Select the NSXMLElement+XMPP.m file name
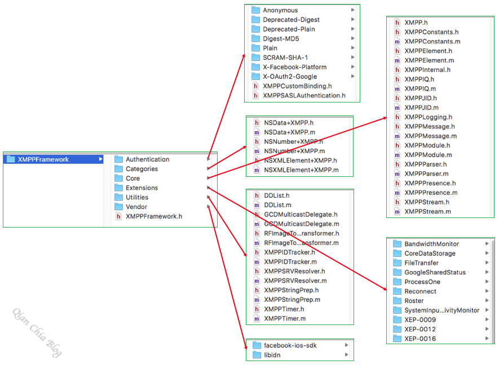The image size is (499, 365). (x=301, y=170)
